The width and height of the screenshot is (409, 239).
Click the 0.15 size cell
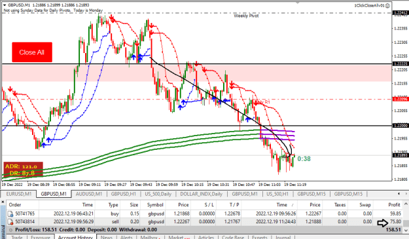coord(134,213)
